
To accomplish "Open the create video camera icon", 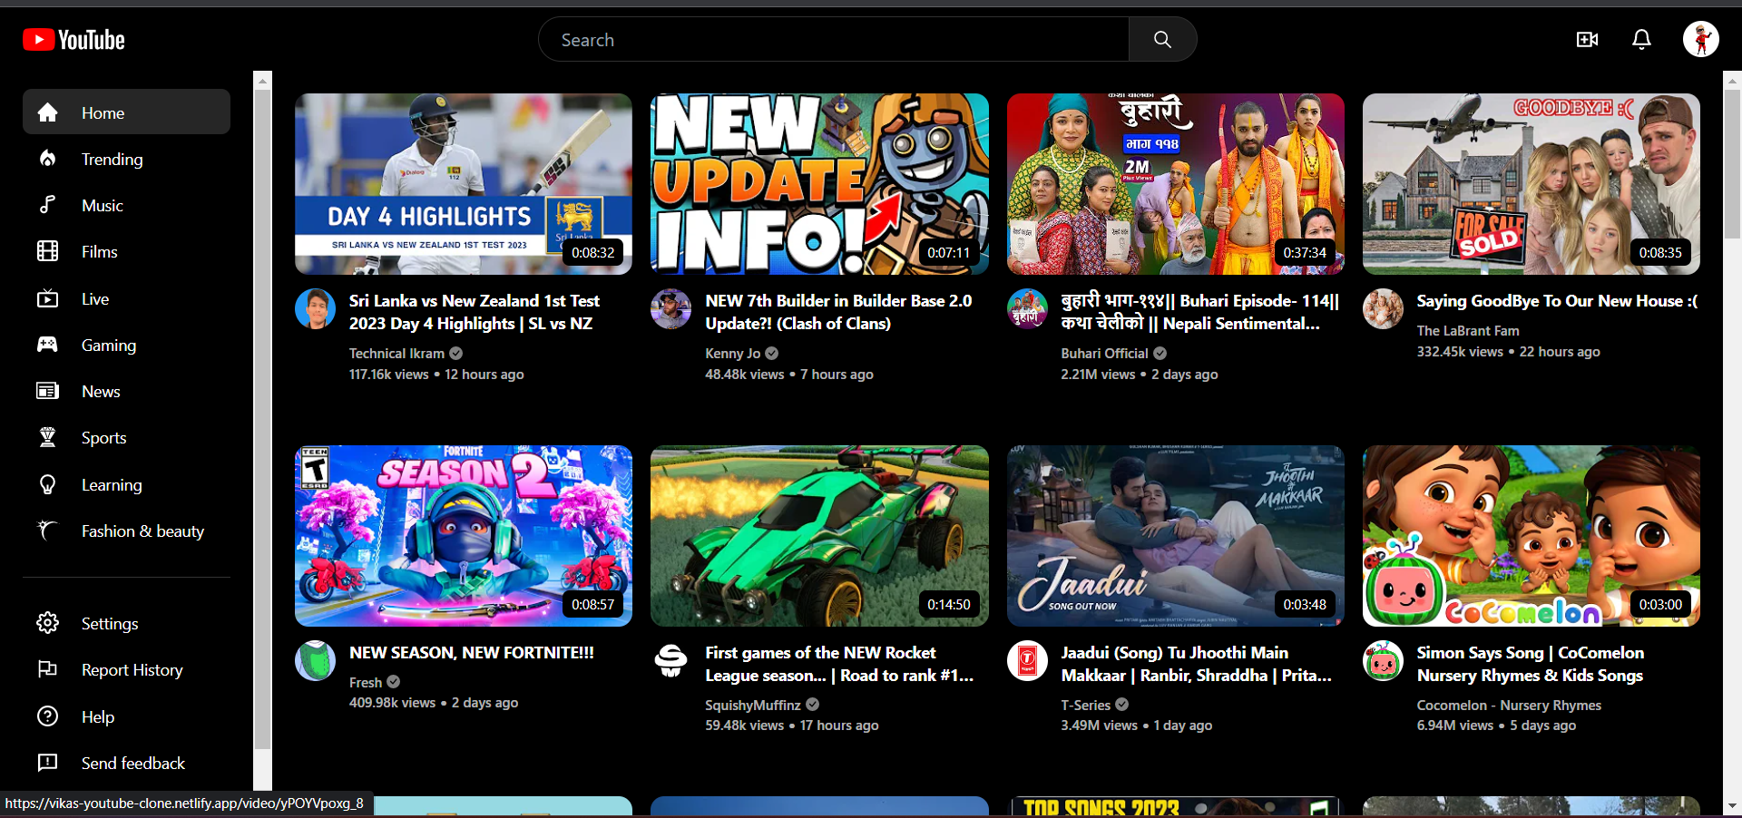I will pos(1587,40).
